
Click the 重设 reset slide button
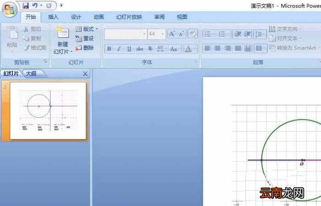pyautogui.click(x=84, y=38)
